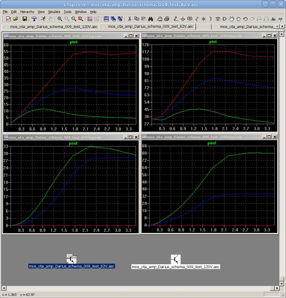The width and height of the screenshot is (286, 298).
Task: Place a Diode from the toolbar
Action: (x=218, y=19)
